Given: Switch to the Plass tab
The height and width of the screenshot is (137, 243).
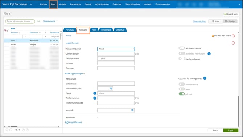Looking at the screenshot, I should click(x=94, y=30).
